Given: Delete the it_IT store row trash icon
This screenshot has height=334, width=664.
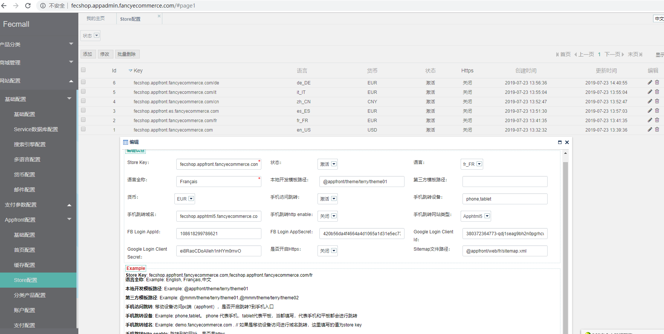Looking at the screenshot, I should tap(657, 92).
